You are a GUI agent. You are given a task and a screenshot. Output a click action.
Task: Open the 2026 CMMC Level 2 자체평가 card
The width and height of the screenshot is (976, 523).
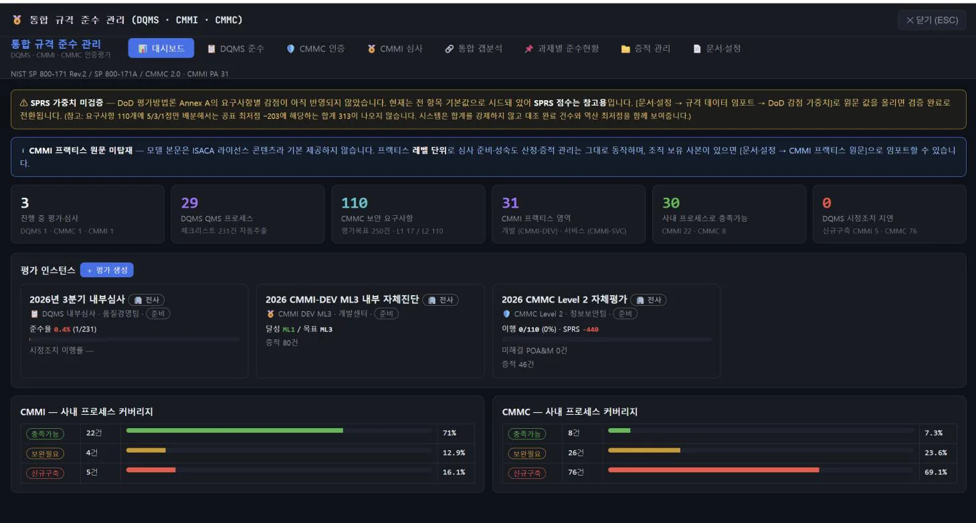click(x=606, y=331)
